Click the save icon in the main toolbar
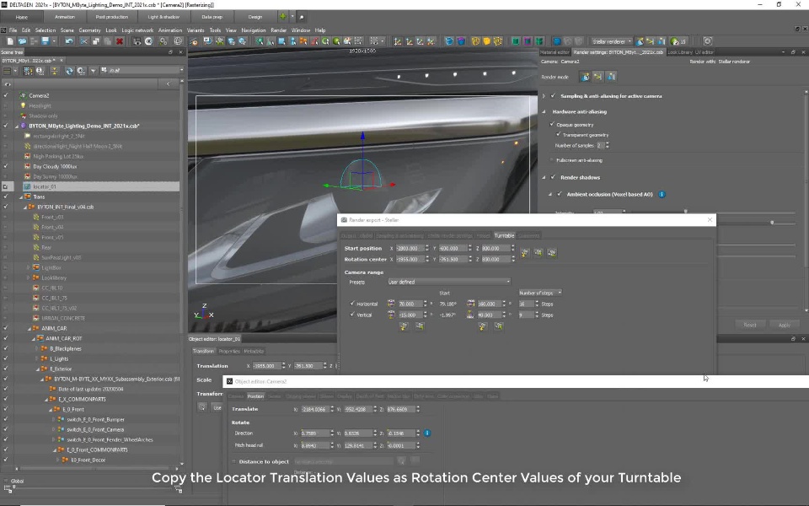The height and width of the screenshot is (506, 809). [44, 40]
